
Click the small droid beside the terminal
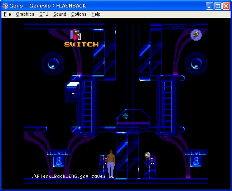[x=148, y=155]
